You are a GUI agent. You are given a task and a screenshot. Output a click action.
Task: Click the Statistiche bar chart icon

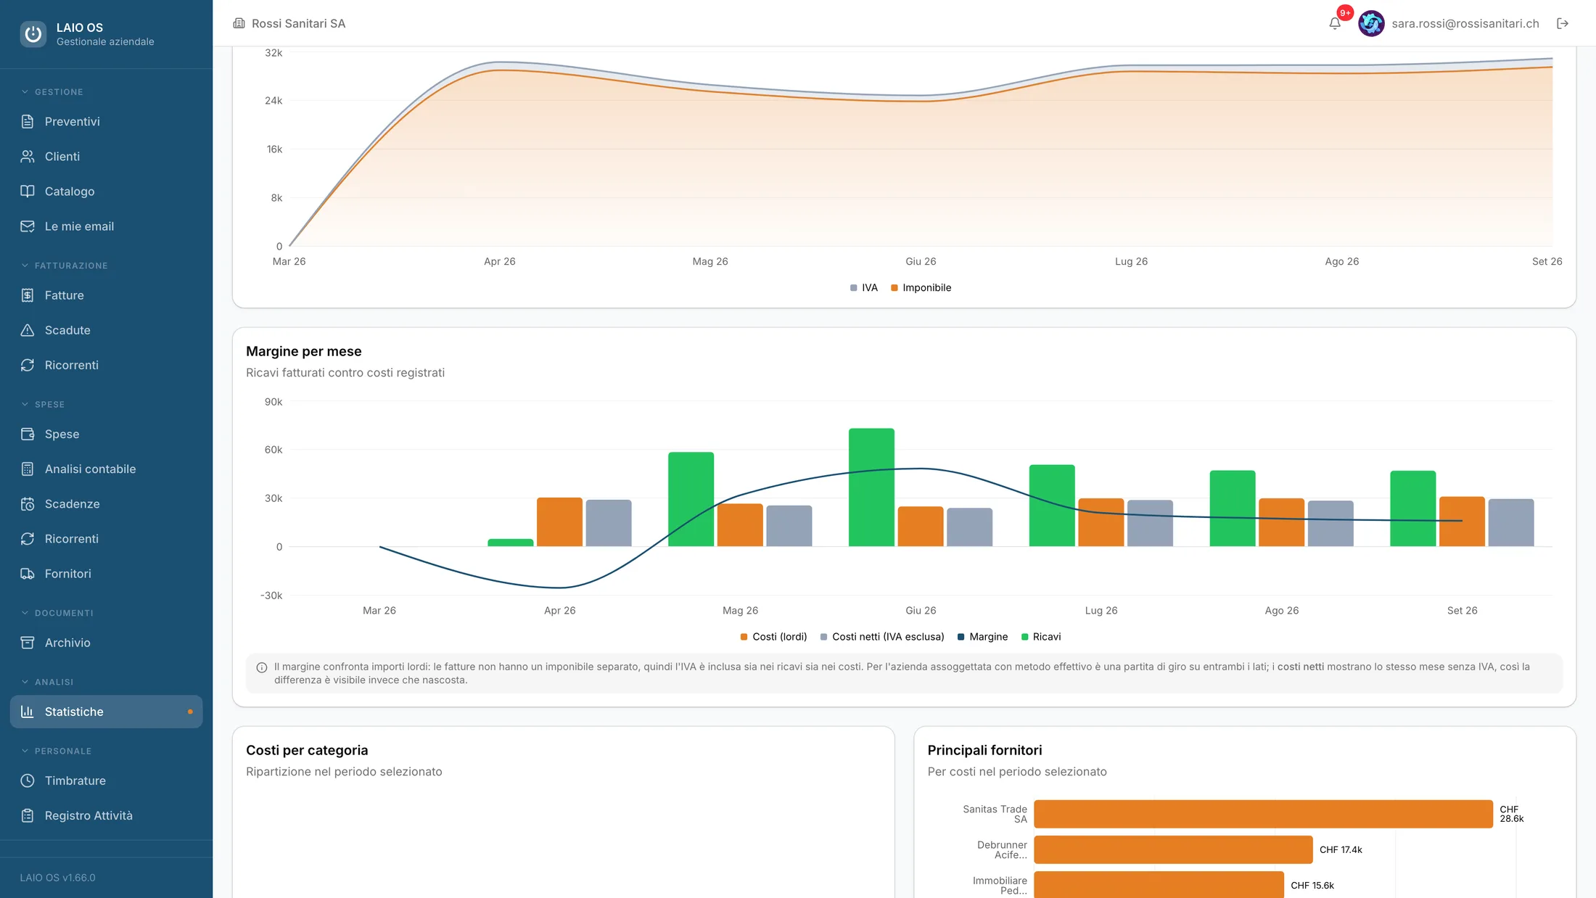click(x=28, y=712)
